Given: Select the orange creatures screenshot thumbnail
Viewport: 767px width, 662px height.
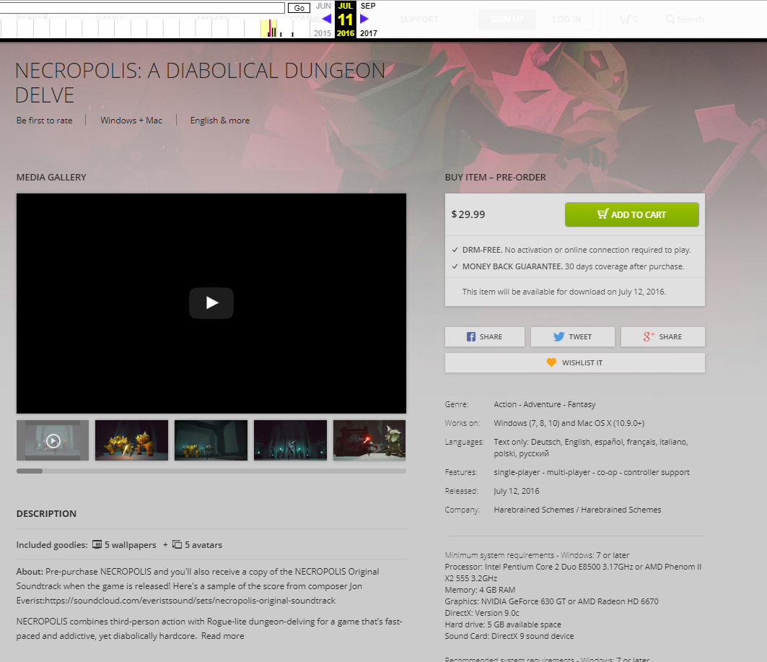Looking at the screenshot, I should click(x=131, y=440).
